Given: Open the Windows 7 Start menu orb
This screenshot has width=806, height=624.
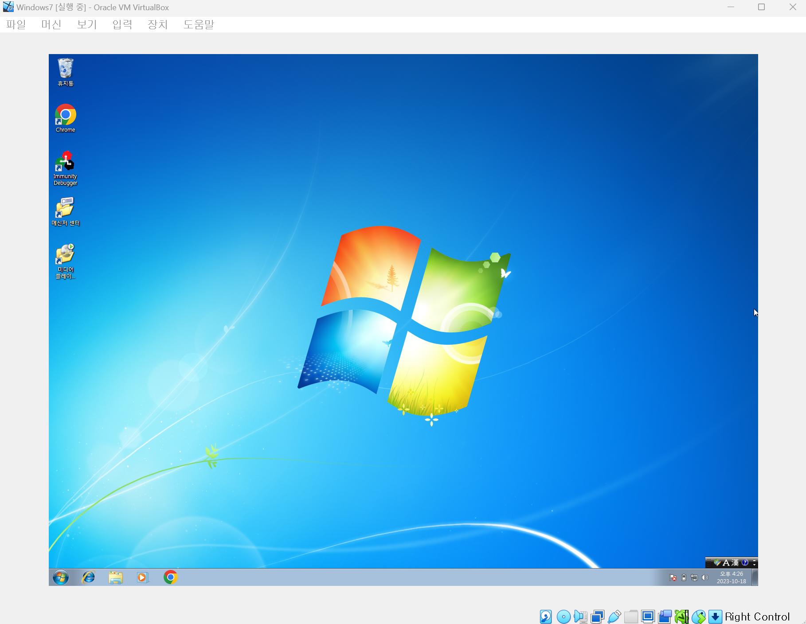Looking at the screenshot, I should pyautogui.click(x=61, y=577).
